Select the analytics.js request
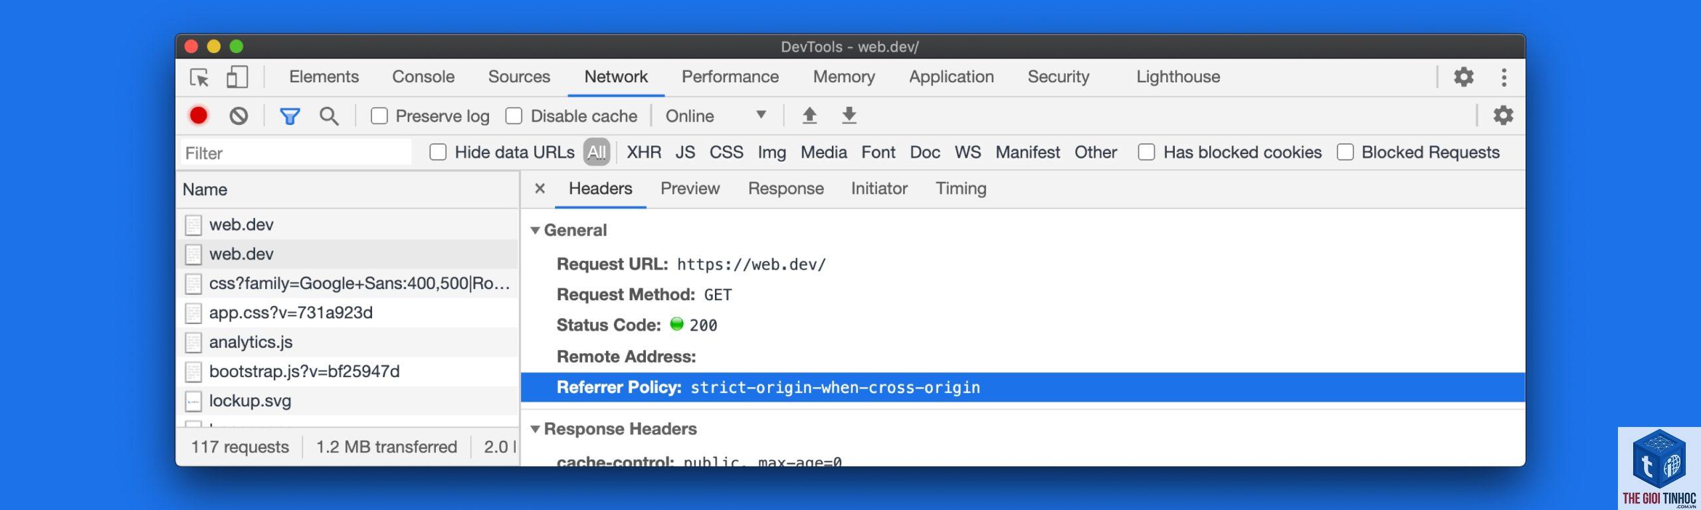This screenshot has height=510, width=1701. [348, 342]
